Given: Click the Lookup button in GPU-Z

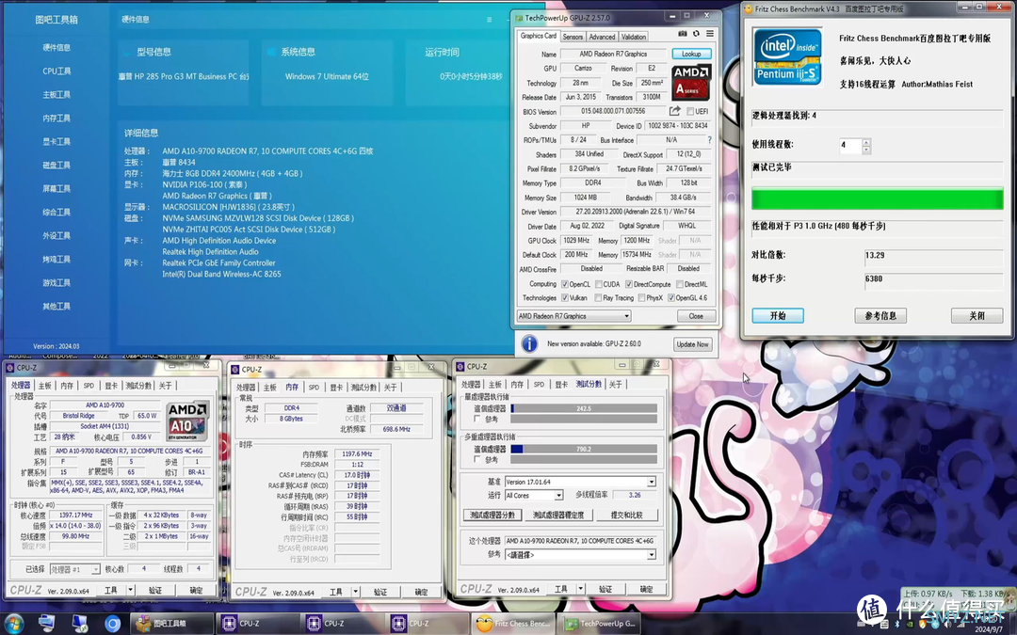Looking at the screenshot, I should [x=691, y=54].
